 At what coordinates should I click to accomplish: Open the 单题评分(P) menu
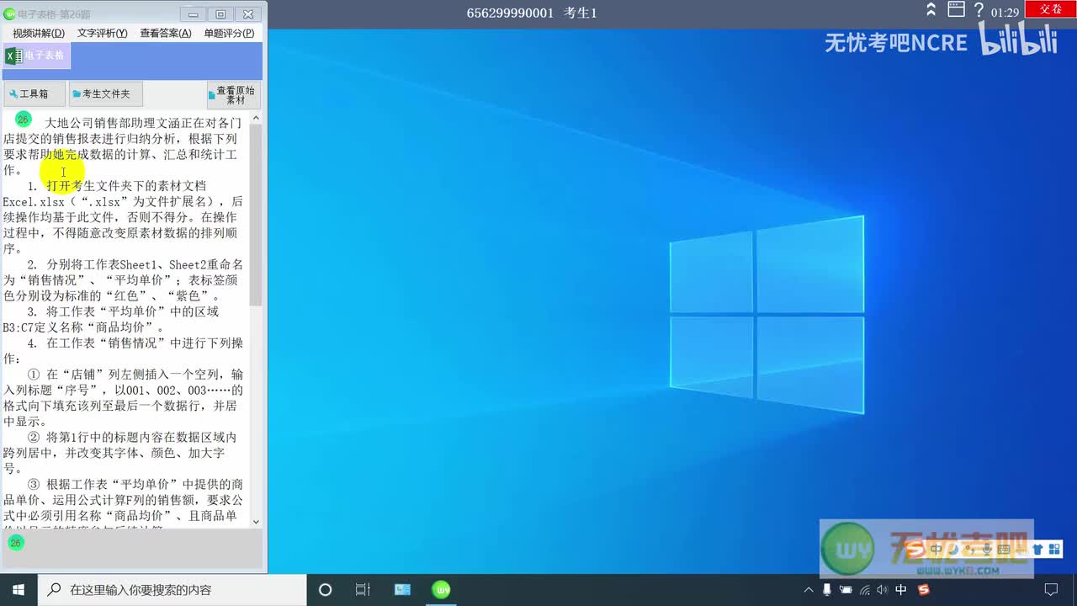(x=229, y=33)
